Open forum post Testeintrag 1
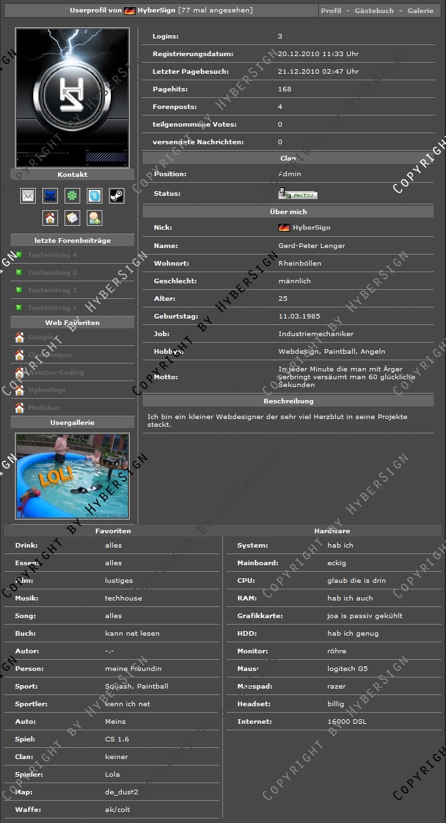This screenshot has height=823, width=446. (52, 308)
